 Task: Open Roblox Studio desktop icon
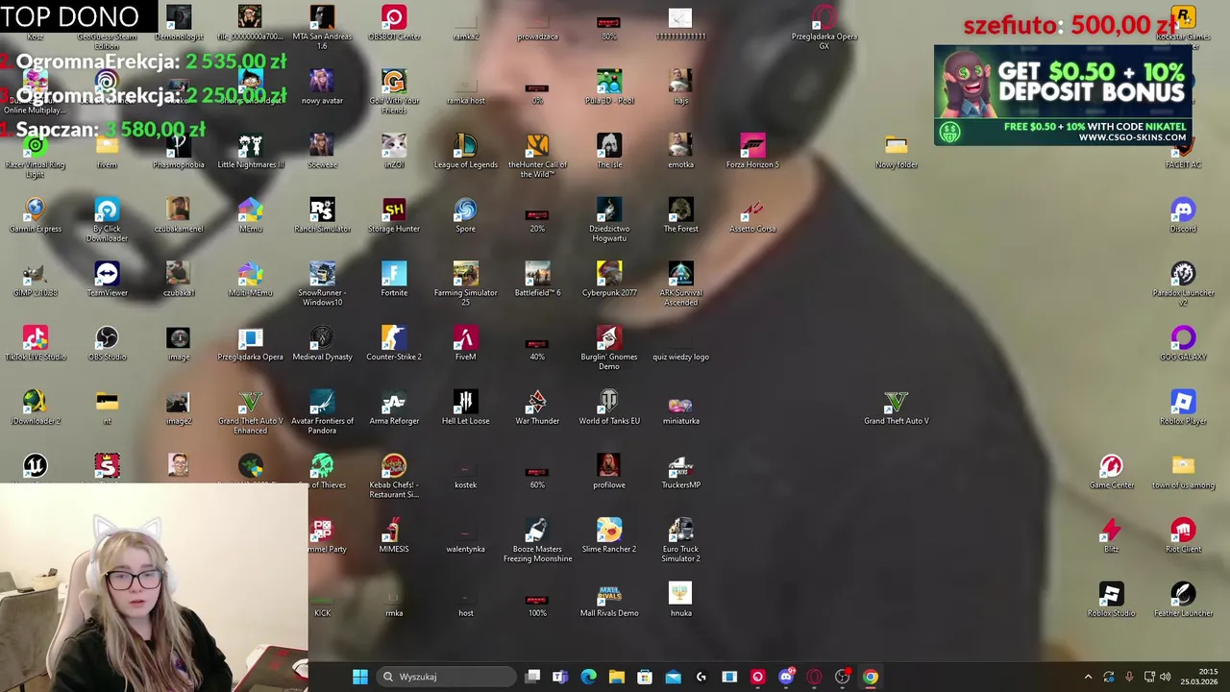[x=1112, y=600]
